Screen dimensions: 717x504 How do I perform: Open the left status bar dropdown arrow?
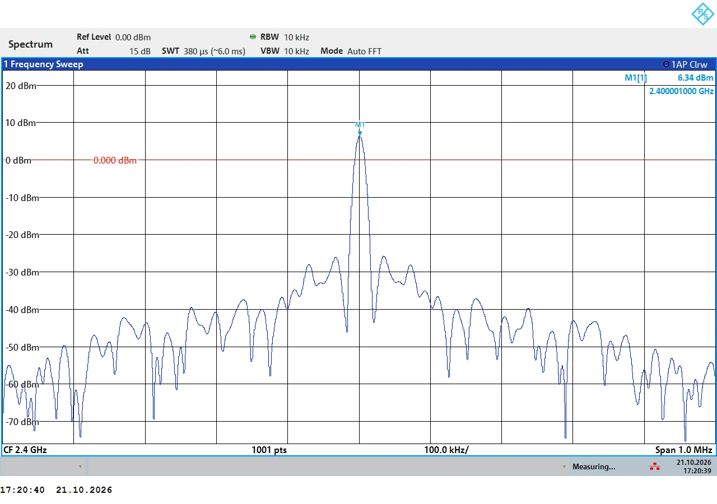(x=81, y=466)
